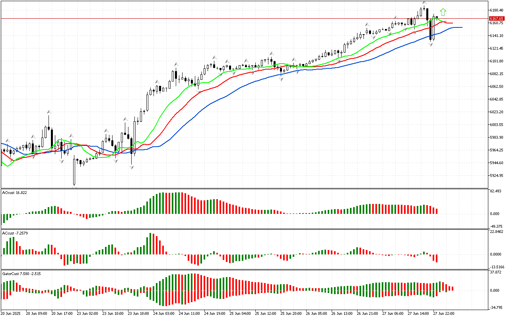Click the red 6167.65 current price label

496,19
